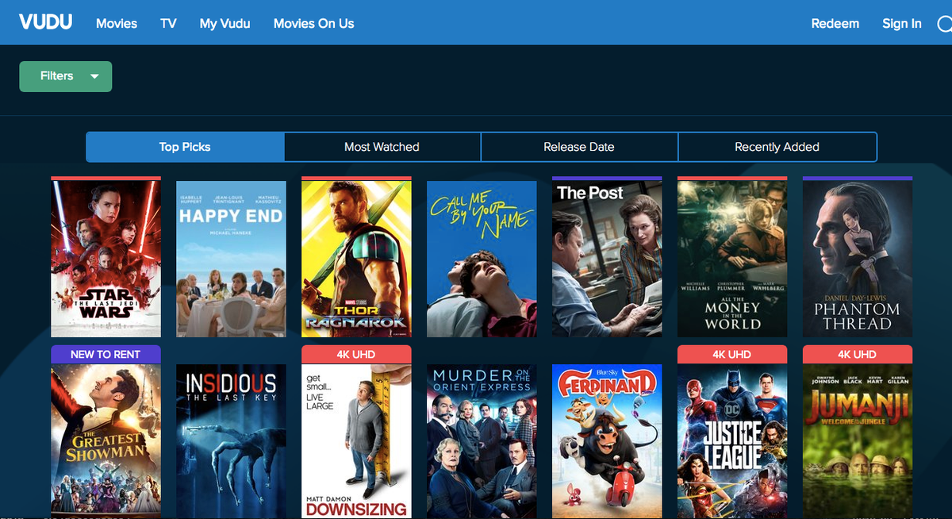The height and width of the screenshot is (519, 952).
Task: Open the search magnifier icon
Action: pyautogui.click(x=944, y=24)
